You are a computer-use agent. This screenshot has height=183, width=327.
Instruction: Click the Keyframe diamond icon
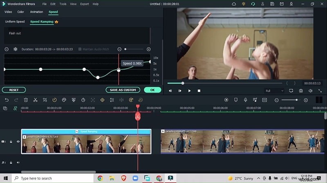click(103, 100)
